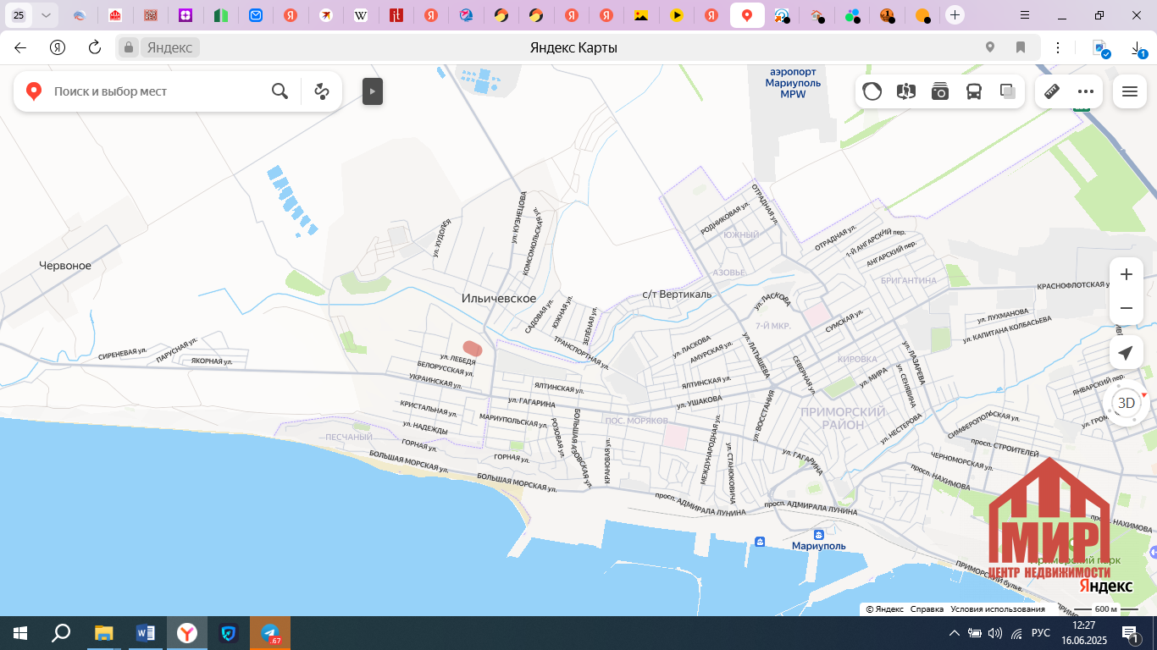Screen dimensions: 1157x650
Task: Open a new browser tab with plus button
Action: click(955, 15)
